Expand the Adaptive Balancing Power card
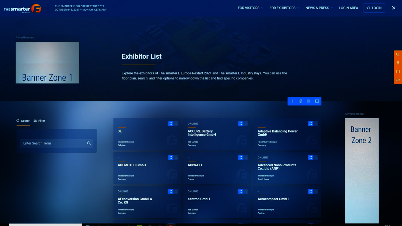Image resolution: width=402 pixels, height=226 pixels. pyautogui.click(x=311, y=124)
